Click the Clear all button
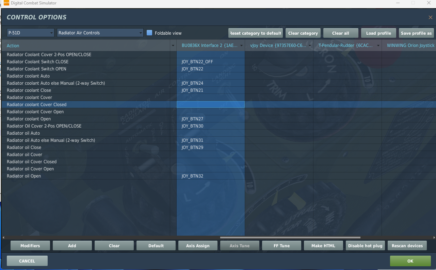 [341, 33]
